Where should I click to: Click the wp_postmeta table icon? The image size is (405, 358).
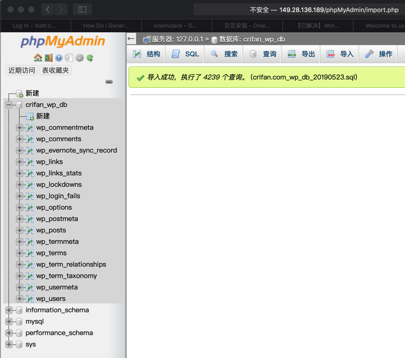point(30,219)
